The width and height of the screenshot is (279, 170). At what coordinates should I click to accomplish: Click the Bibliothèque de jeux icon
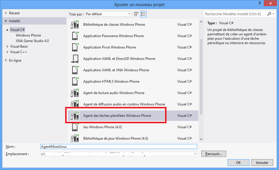coord(75,138)
